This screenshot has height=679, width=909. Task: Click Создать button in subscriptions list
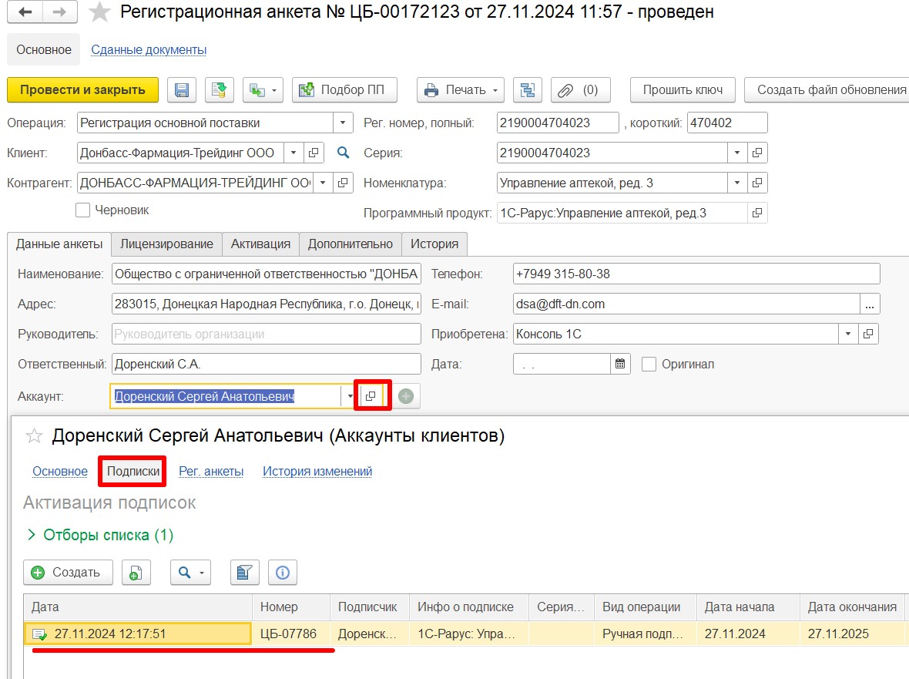[x=68, y=573]
